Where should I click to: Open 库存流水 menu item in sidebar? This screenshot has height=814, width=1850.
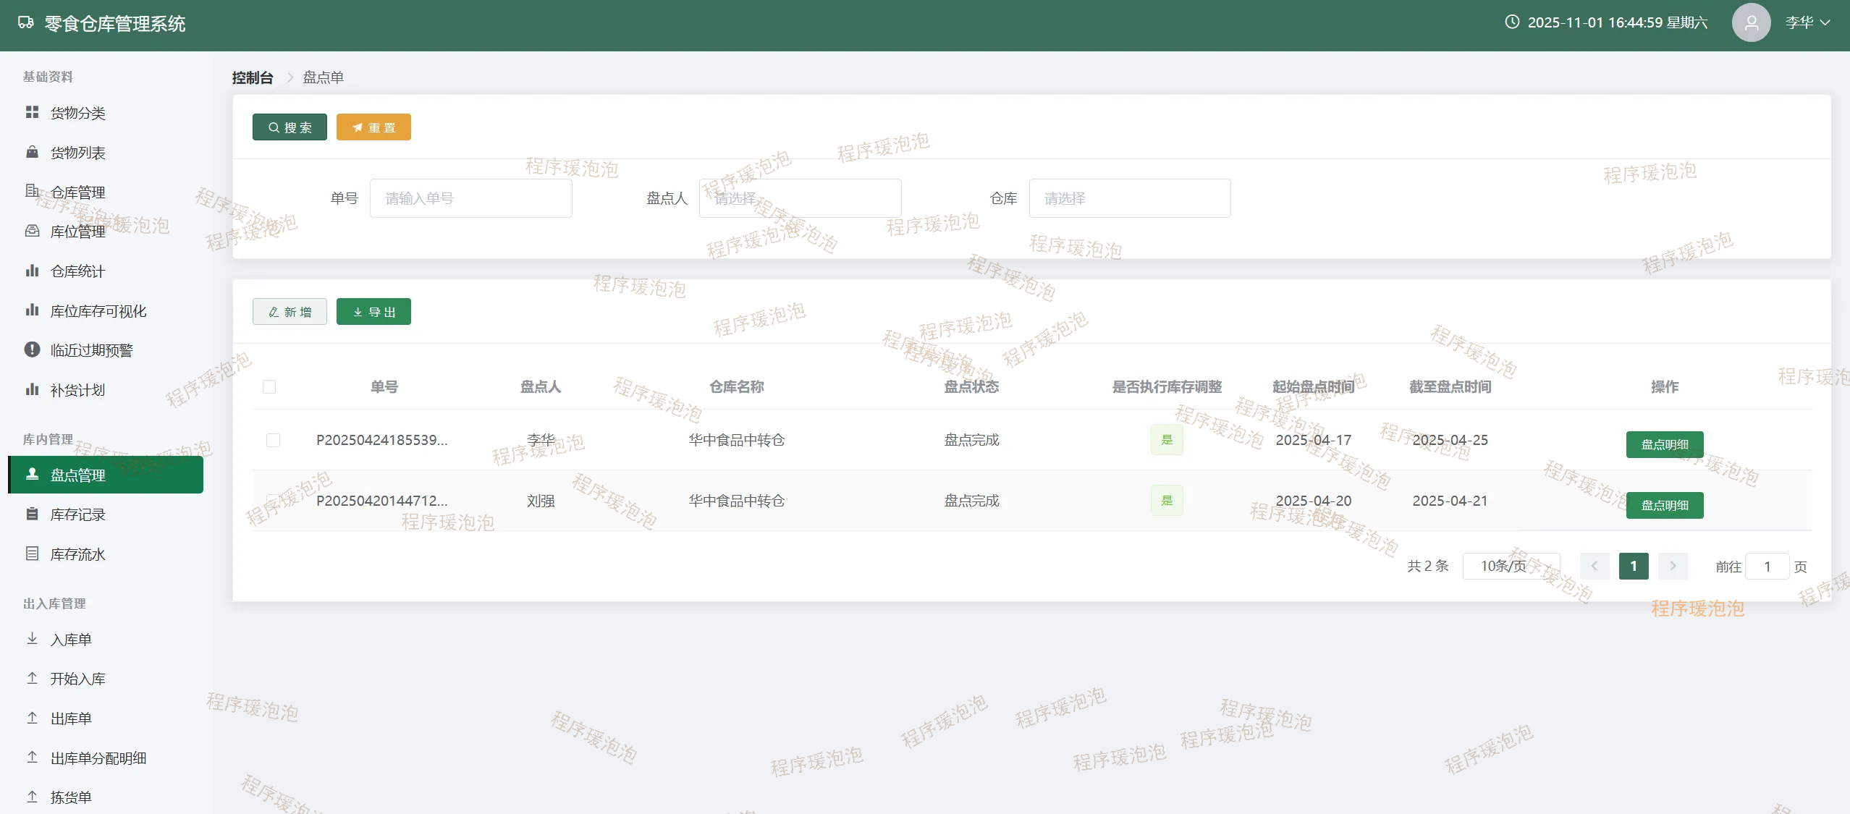coord(77,554)
